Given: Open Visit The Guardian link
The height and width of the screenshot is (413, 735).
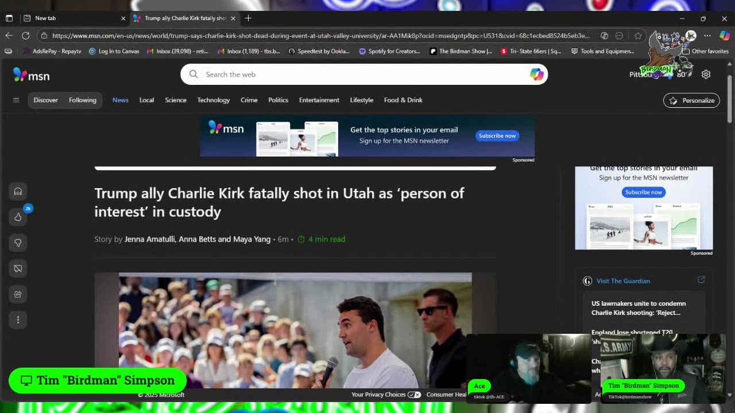Looking at the screenshot, I should tap(623, 281).
